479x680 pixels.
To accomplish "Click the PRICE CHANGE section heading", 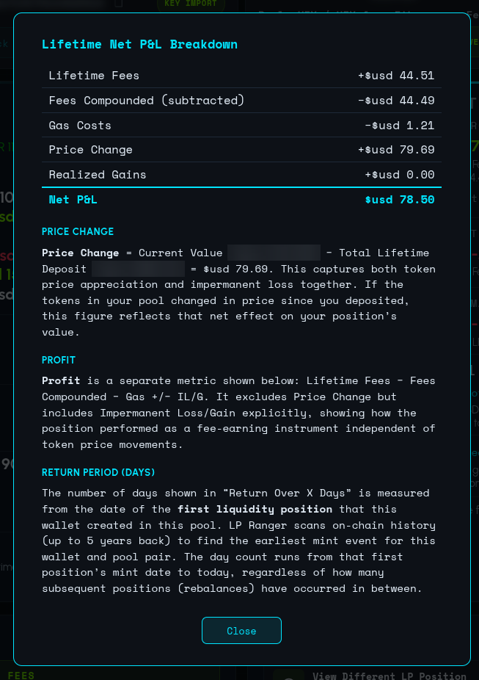I will coord(78,231).
